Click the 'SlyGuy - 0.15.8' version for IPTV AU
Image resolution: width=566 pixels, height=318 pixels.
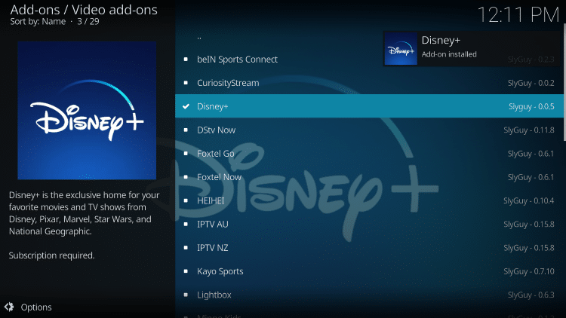(529, 225)
